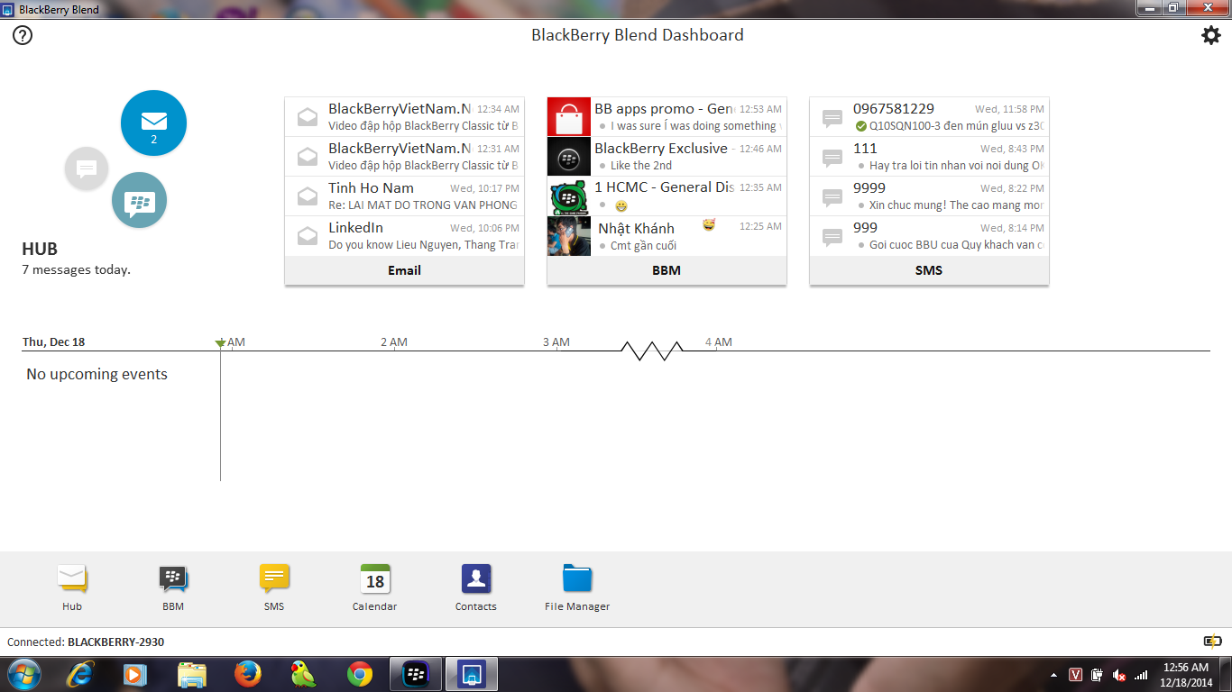Click the green current-time marker on timeline

(220, 343)
